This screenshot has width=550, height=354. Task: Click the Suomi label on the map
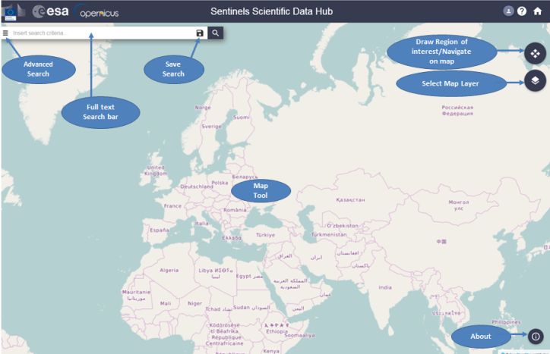(x=242, y=117)
